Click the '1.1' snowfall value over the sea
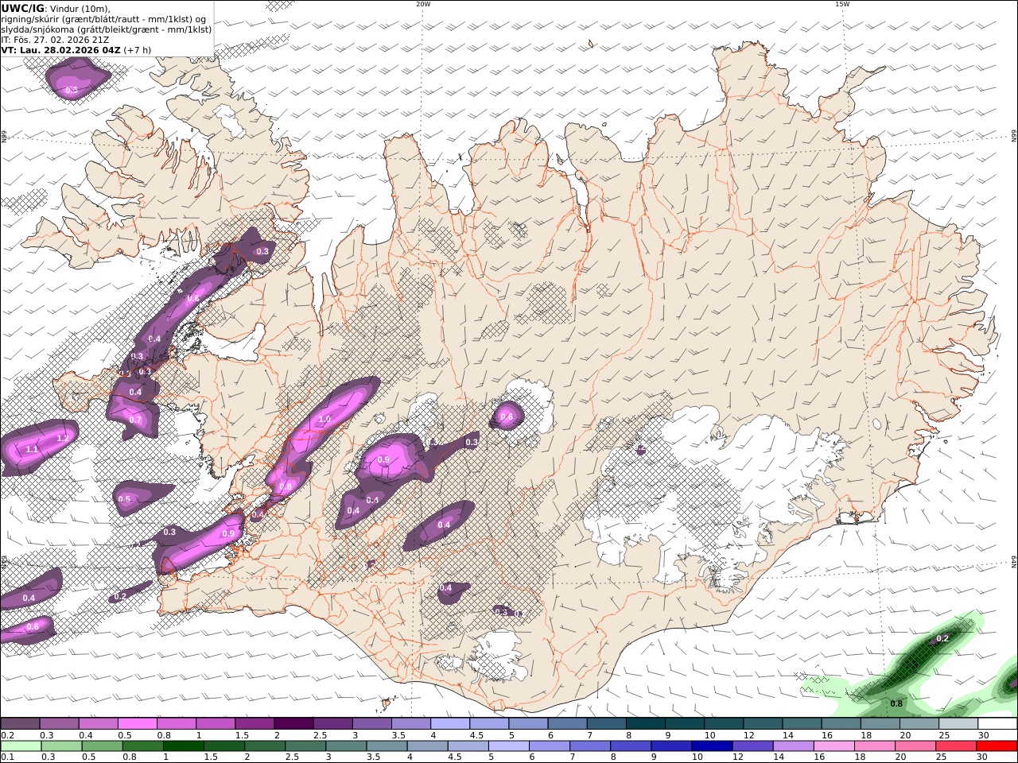Image resolution: width=1018 pixels, height=763 pixels. tap(33, 449)
